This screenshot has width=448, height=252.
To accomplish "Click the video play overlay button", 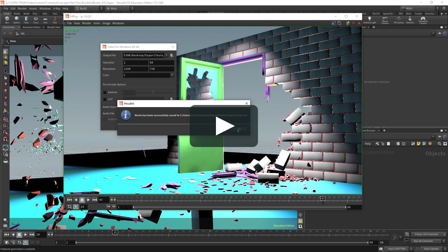I will [224, 126].
